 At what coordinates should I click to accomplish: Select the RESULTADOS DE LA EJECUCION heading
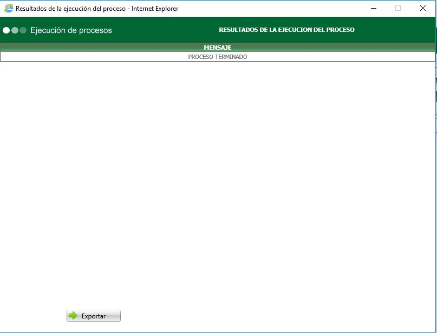click(287, 29)
